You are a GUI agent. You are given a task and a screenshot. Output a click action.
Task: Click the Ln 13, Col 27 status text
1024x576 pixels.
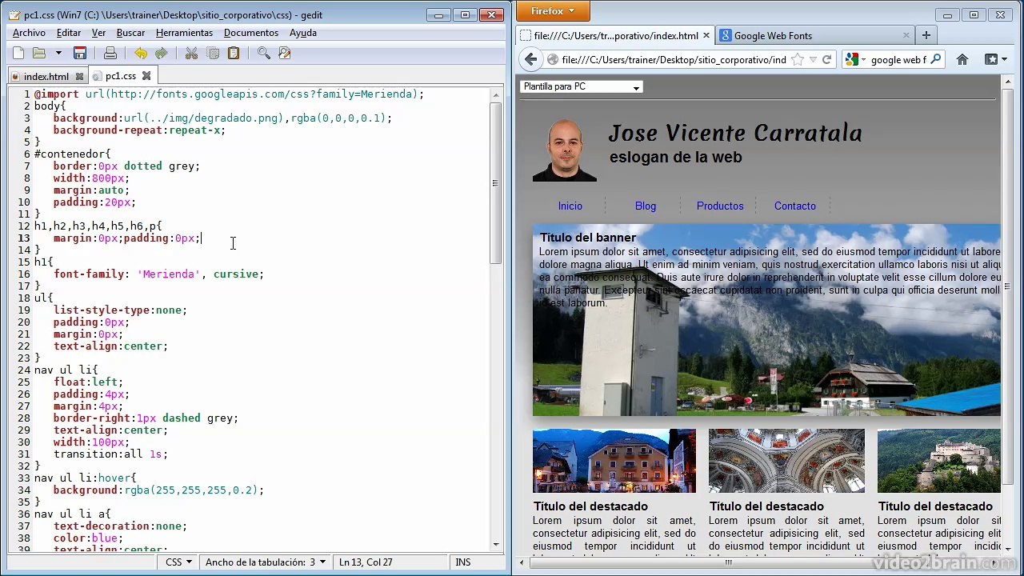366,562
